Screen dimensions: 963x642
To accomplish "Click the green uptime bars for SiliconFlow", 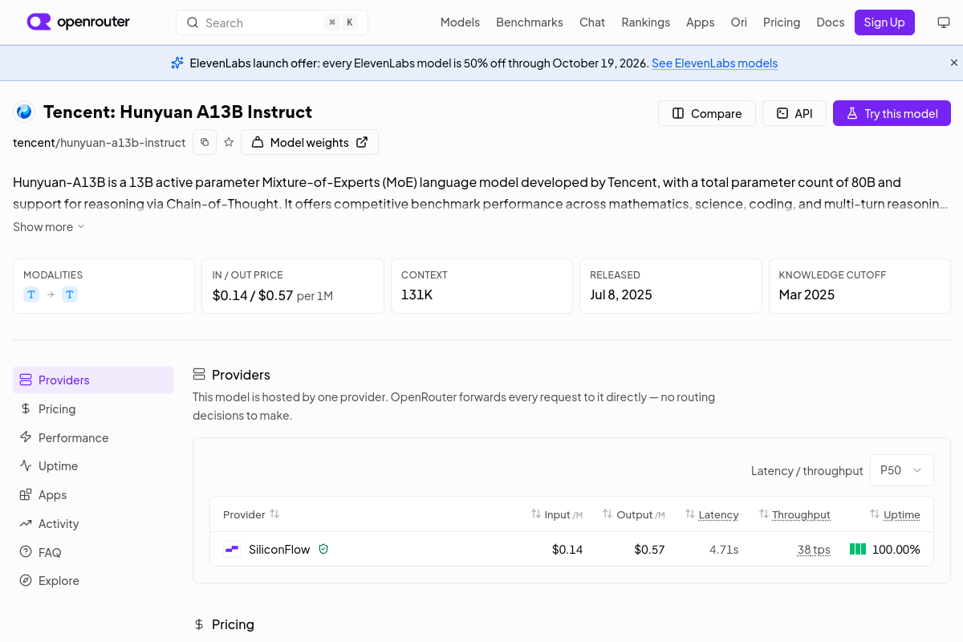I will coord(858,550).
